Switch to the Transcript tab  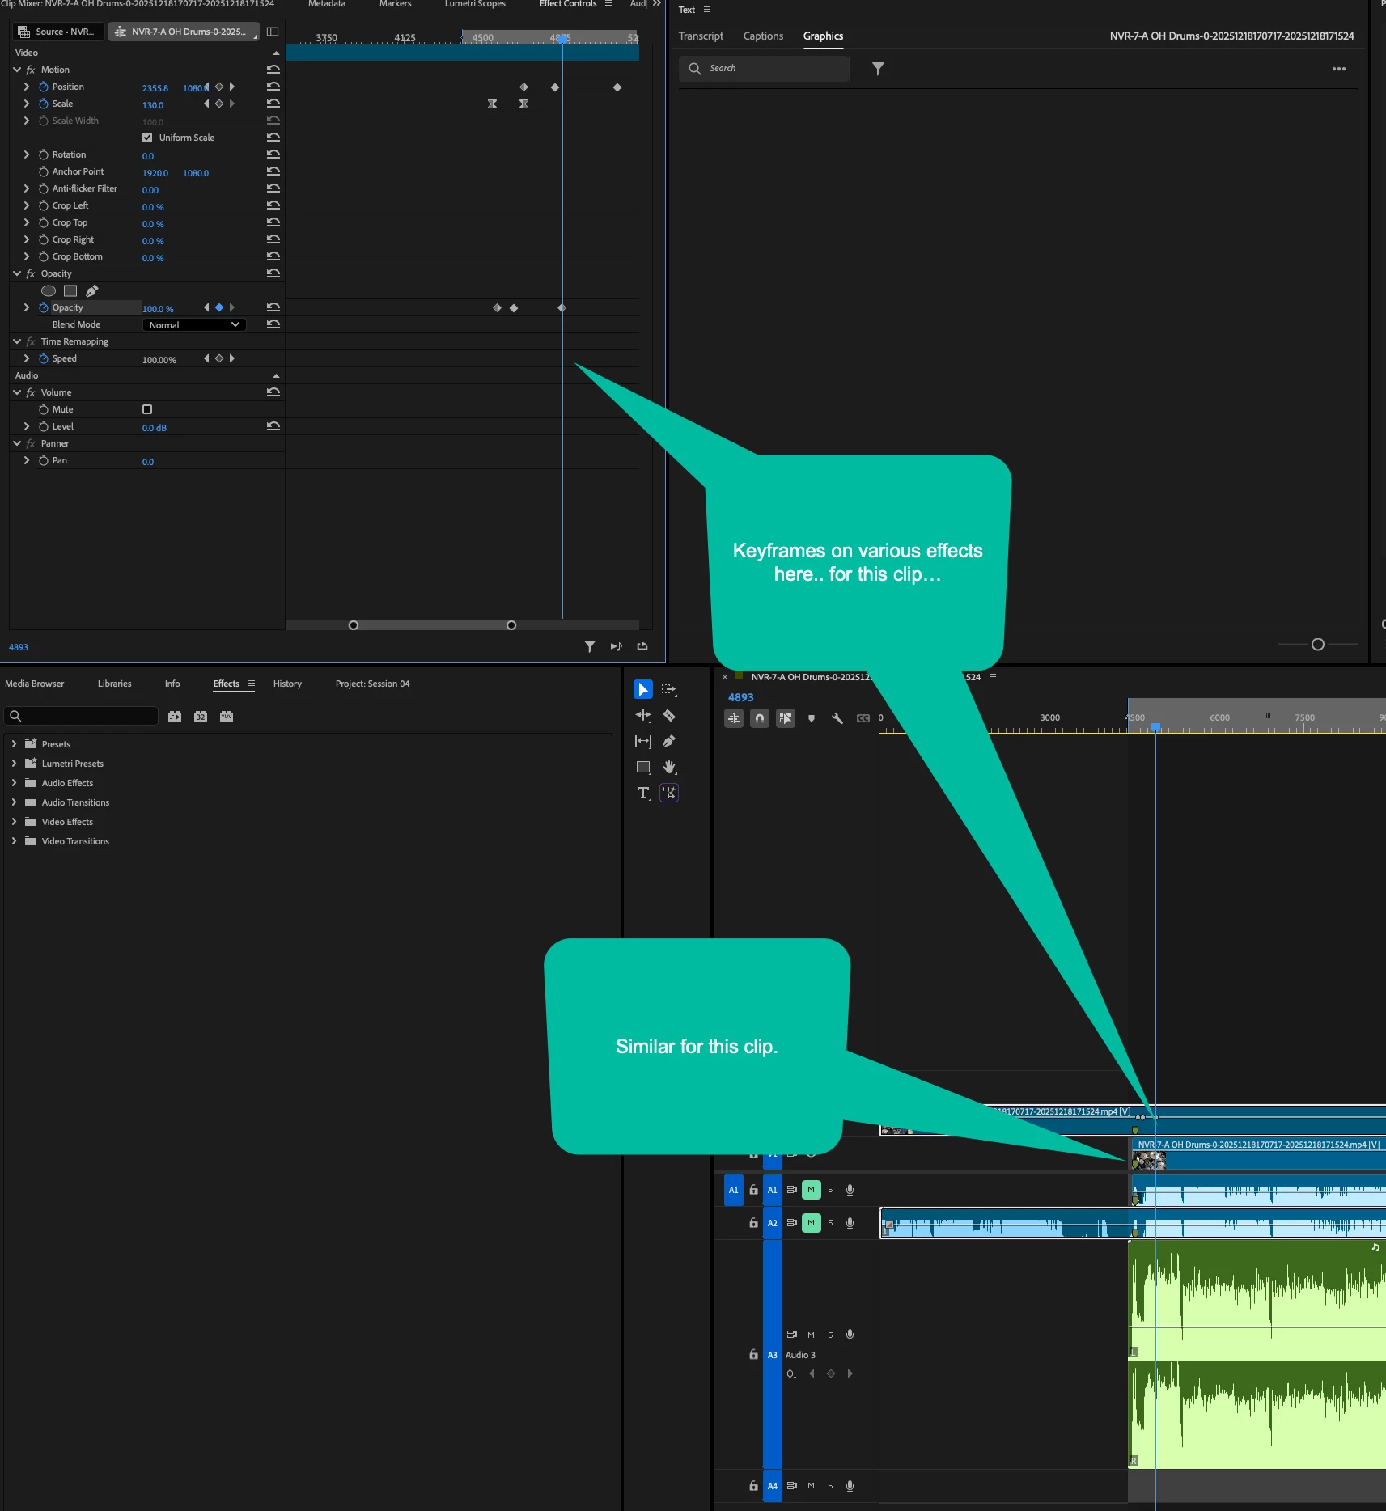click(x=701, y=36)
